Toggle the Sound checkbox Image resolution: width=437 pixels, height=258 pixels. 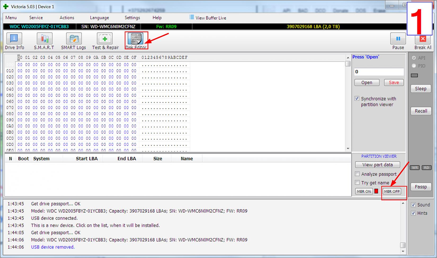[413, 205]
